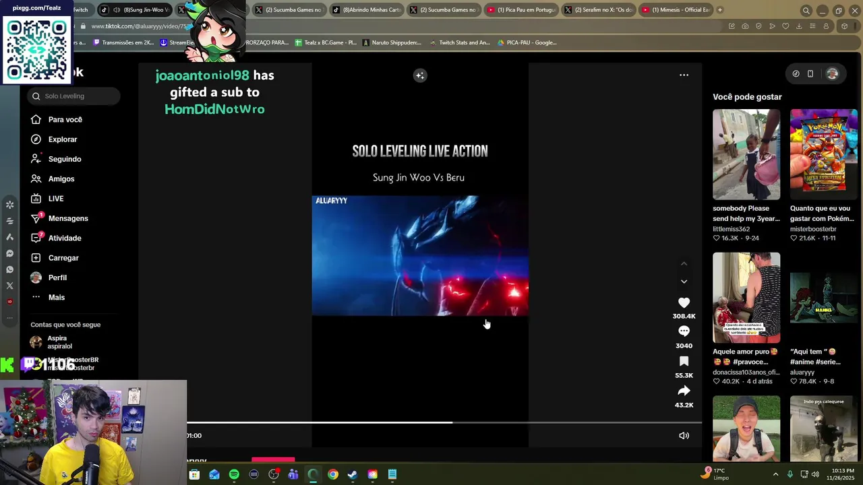This screenshot has width=863, height=485.
Task: Open the Messenger icon in browser sidebar
Action: click(9, 253)
